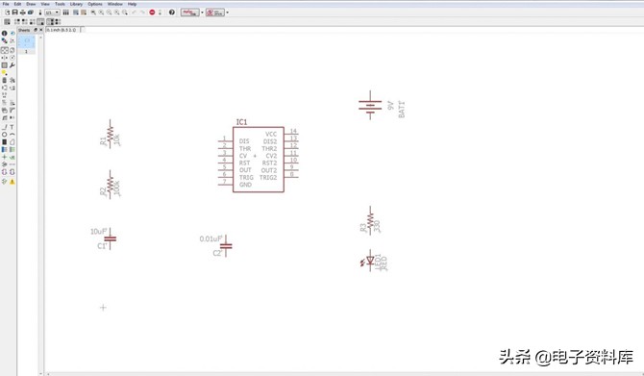Click the Save icon in the toolbar
Screen dimensions: 644x376
click(x=14, y=13)
